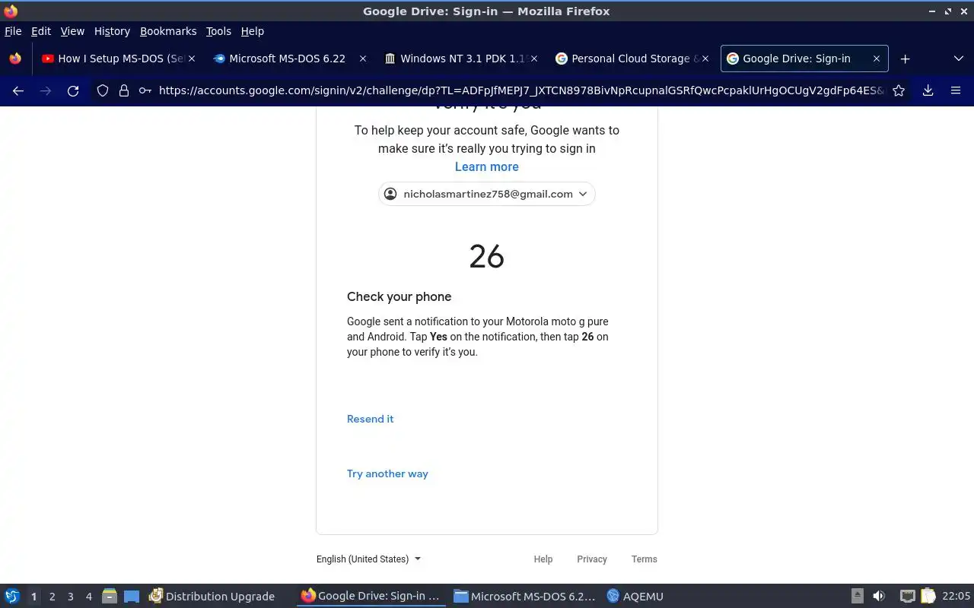Open the Firefox downloads panel
The height and width of the screenshot is (608, 974).
point(928,90)
